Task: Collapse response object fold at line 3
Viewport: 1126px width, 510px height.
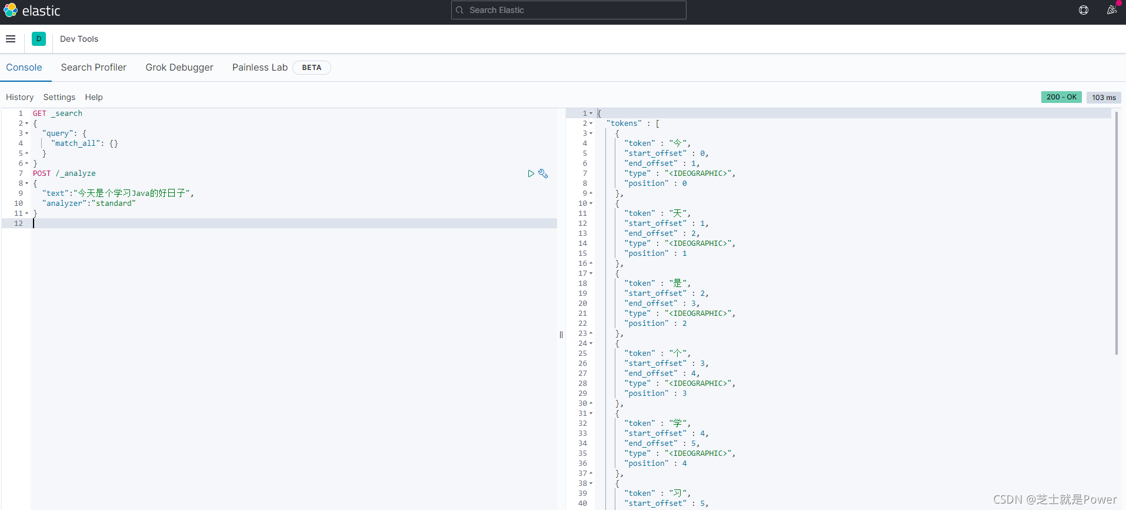Action: pos(591,134)
